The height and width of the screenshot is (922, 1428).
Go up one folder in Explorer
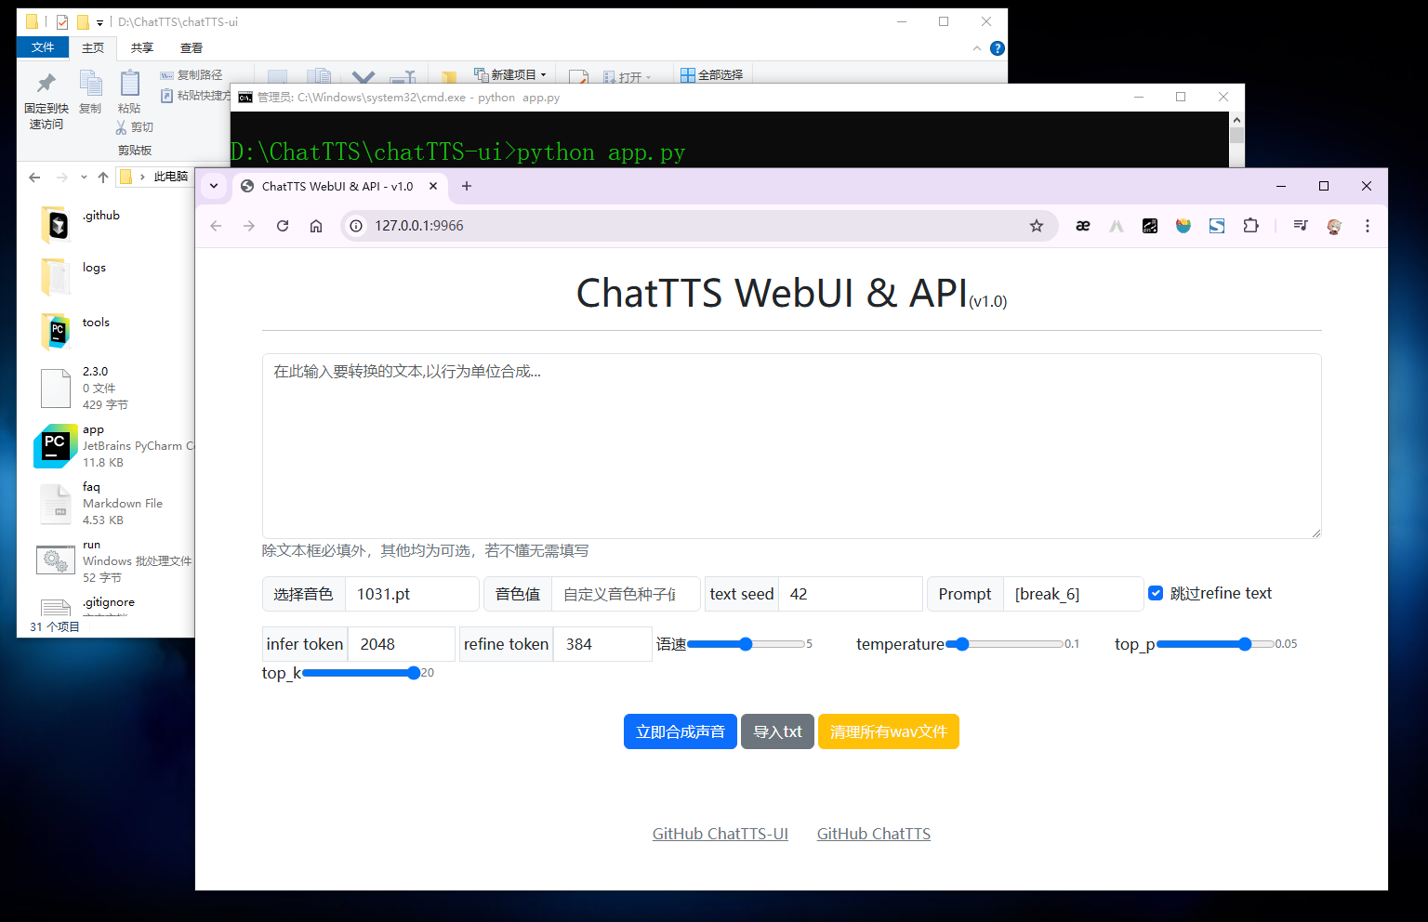[x=103, y=177]
